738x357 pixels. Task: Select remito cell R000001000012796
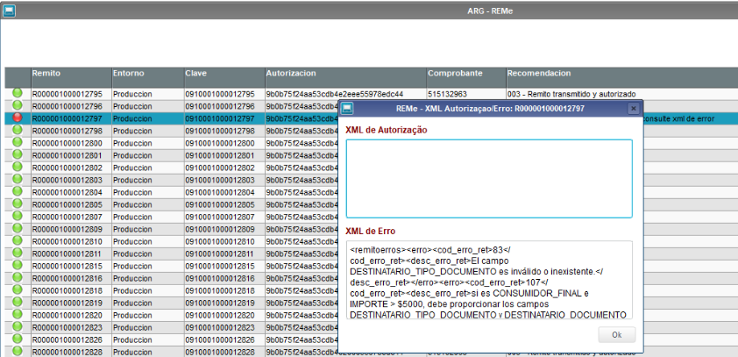pos(71,106)
